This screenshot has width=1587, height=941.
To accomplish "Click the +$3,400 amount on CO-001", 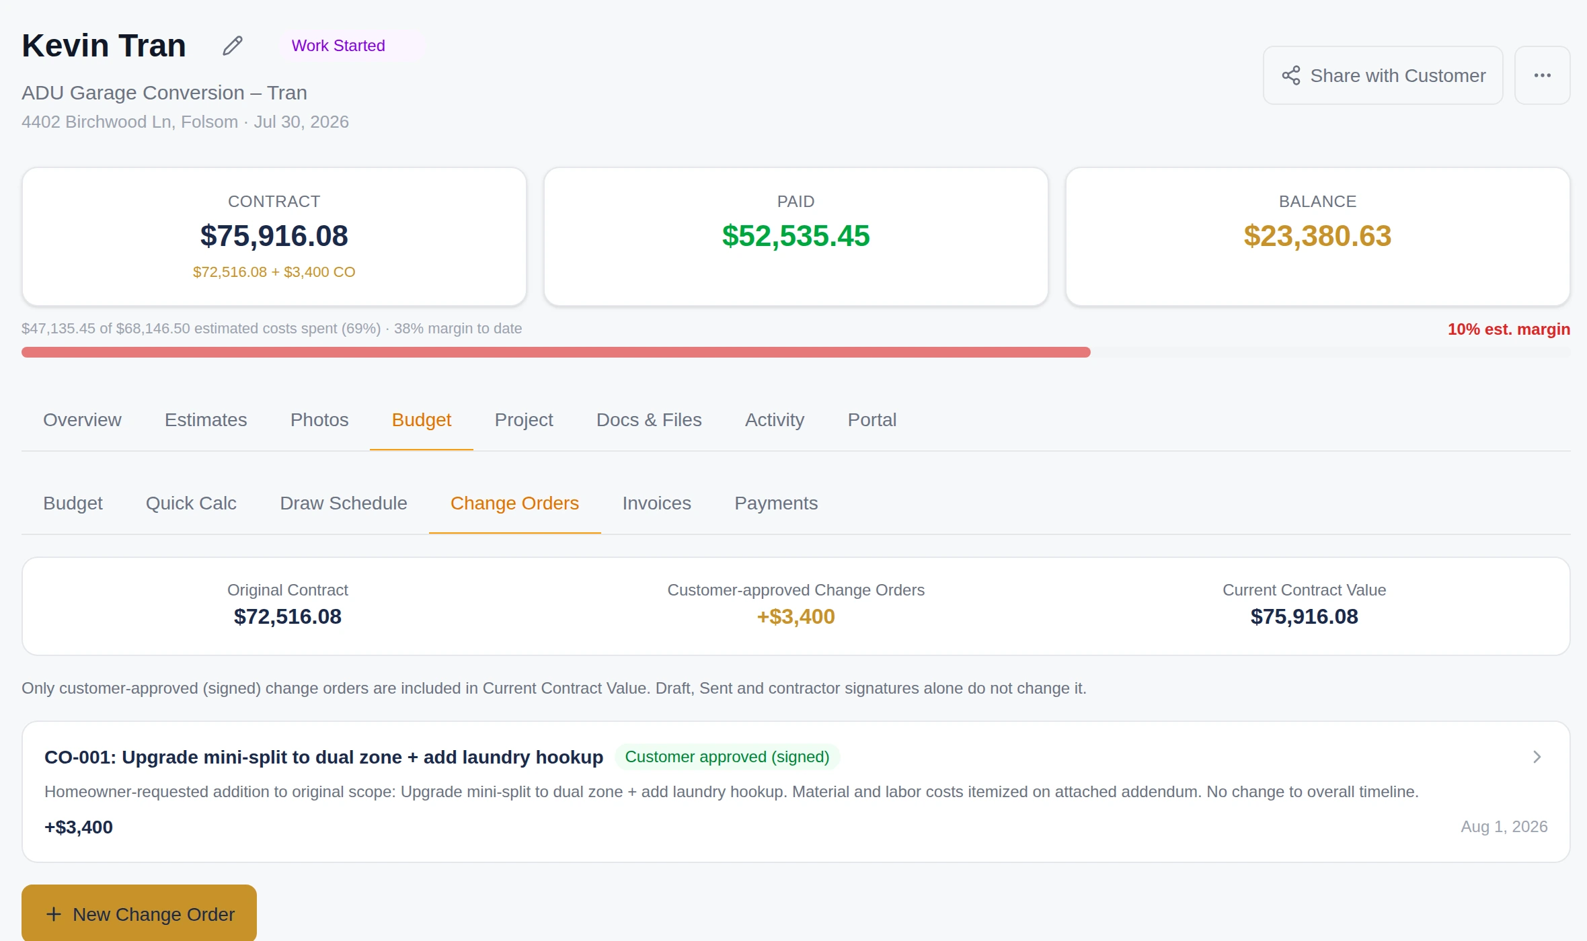I will 79,827.
